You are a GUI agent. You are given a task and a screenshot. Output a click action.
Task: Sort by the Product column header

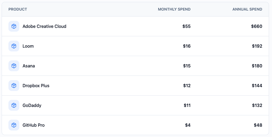(18, 9)
